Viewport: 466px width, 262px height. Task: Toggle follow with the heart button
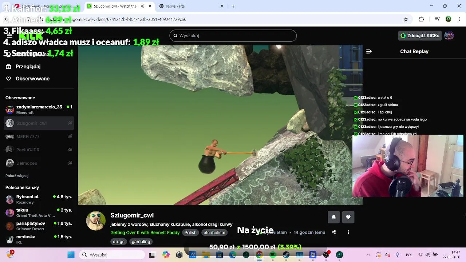coord(348,217)
